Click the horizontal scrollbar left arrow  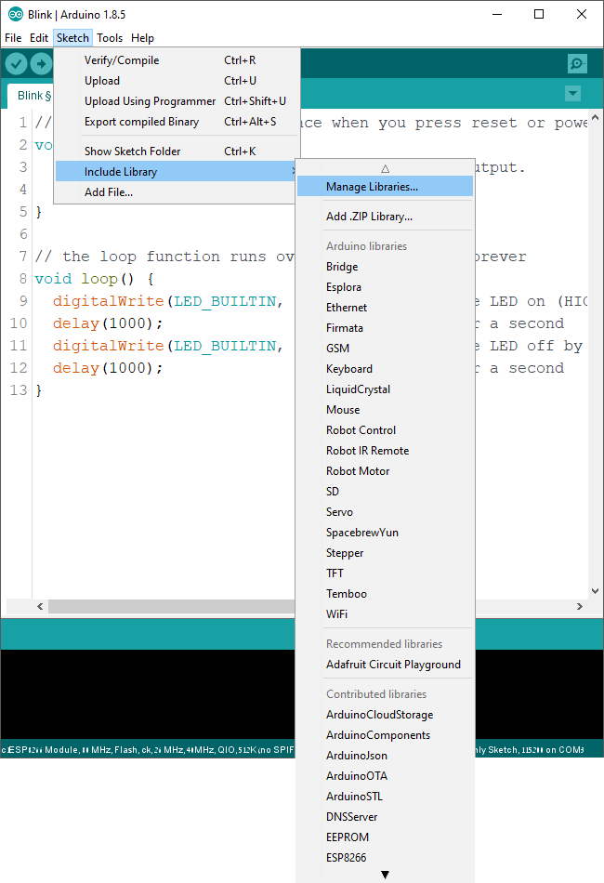point(40,607)
